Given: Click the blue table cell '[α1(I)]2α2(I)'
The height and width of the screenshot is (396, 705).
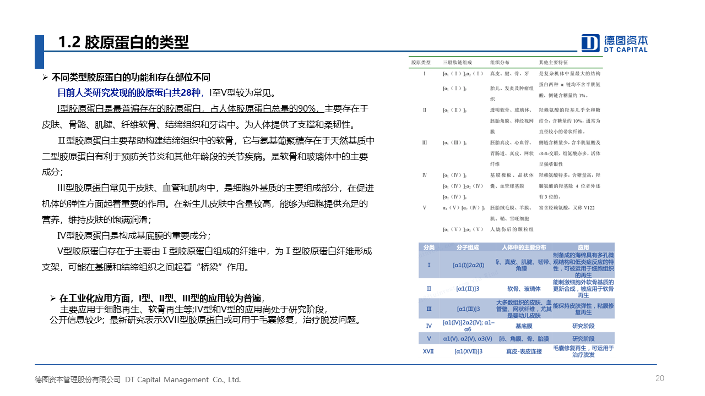Looking at the screenshot, I should tap(469, 265).
